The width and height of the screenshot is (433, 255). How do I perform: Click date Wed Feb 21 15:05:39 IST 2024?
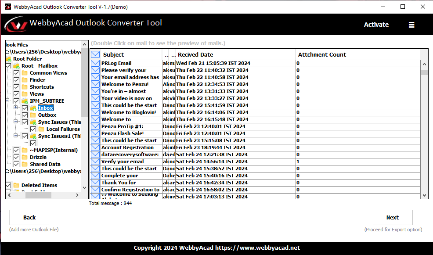pos(213,63)
